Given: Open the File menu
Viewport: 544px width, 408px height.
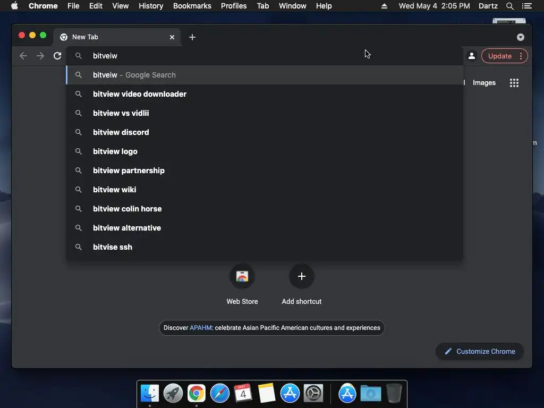Looking at the screenshot, I should 73,6.
